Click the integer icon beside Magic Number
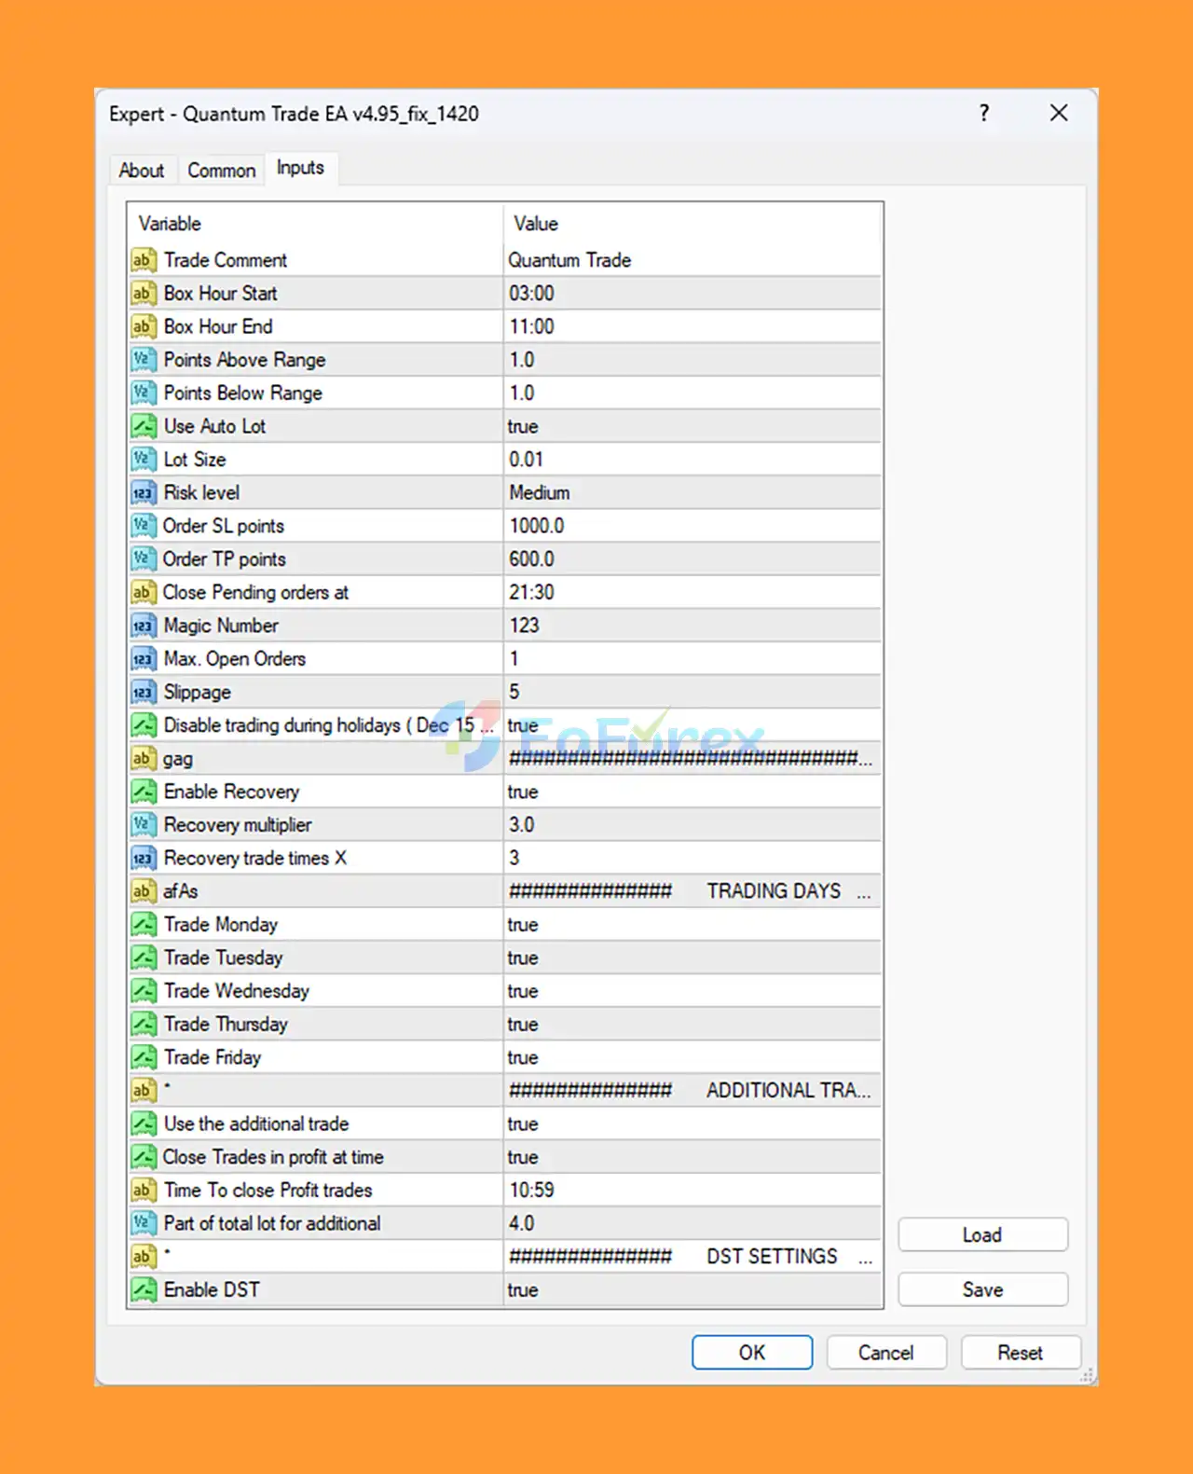Viewport: 1193px width, 1474px height. point(143,626)
